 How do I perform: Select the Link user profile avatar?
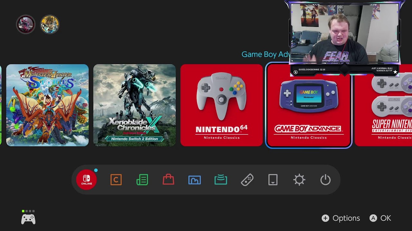[x=50, y=24]
